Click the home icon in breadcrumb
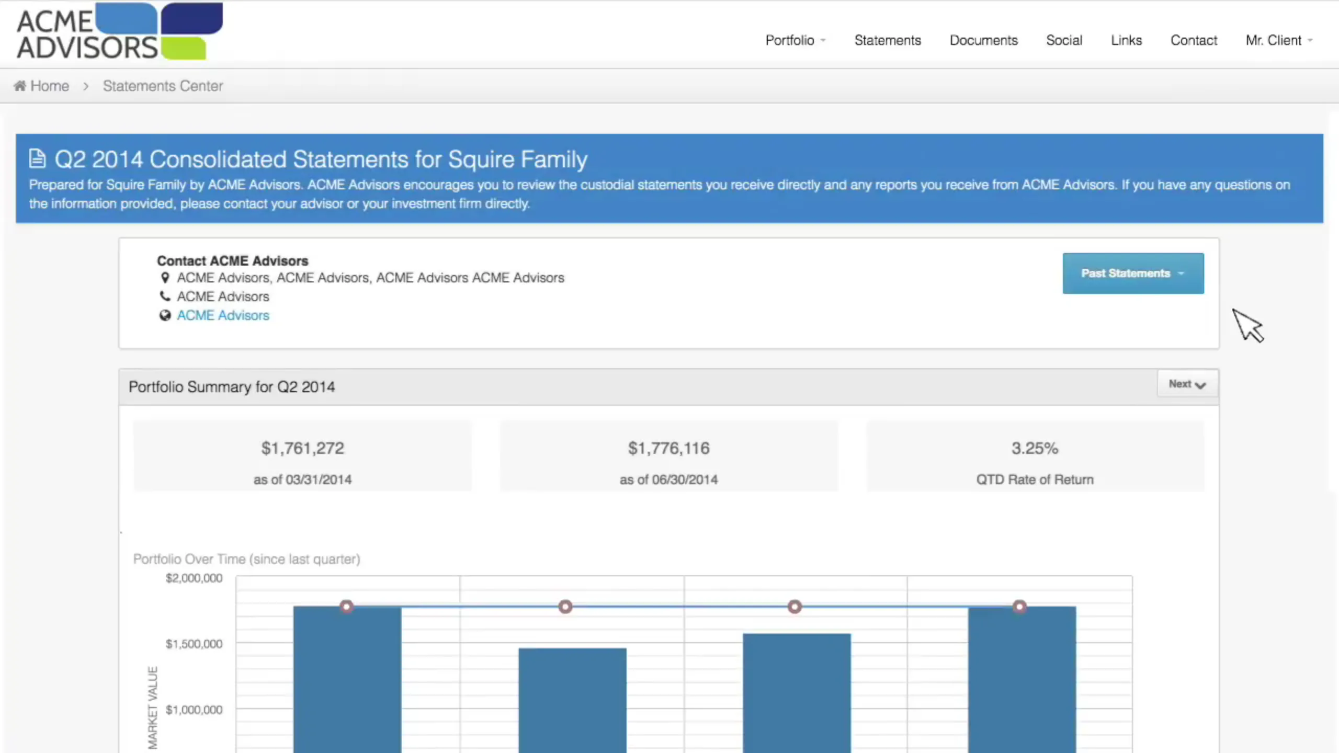1339x753 pixels. [x=20, y=86]
